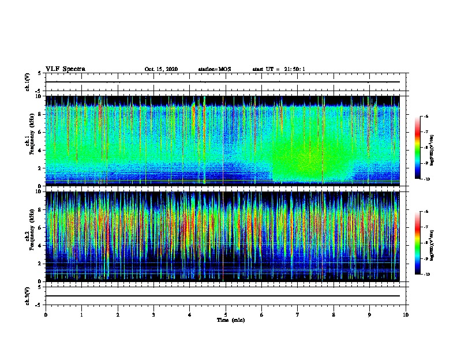Click the "2" tick on ch.1 frequency axis
The image size is (457, 353).
(x=40, y=168)
